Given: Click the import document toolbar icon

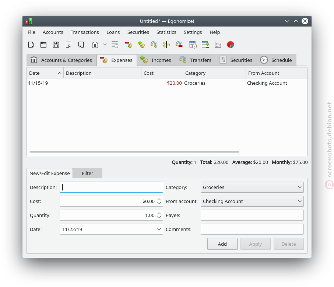Looking at the screenshot, I should point(81,45).
